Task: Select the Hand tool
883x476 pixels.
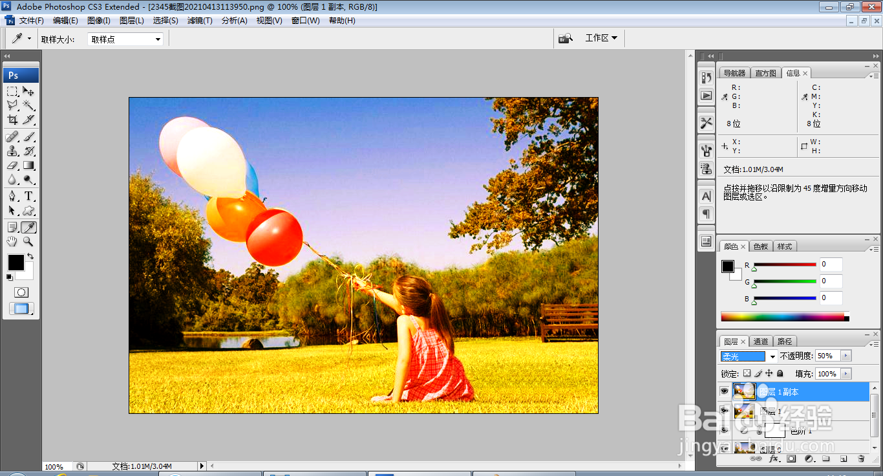Action: (13, 241)
